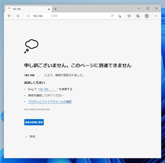This screenshot has height=163, width=165.
Task: Open Read aloud icon in address bar
Action: click(x=112, y=16)
